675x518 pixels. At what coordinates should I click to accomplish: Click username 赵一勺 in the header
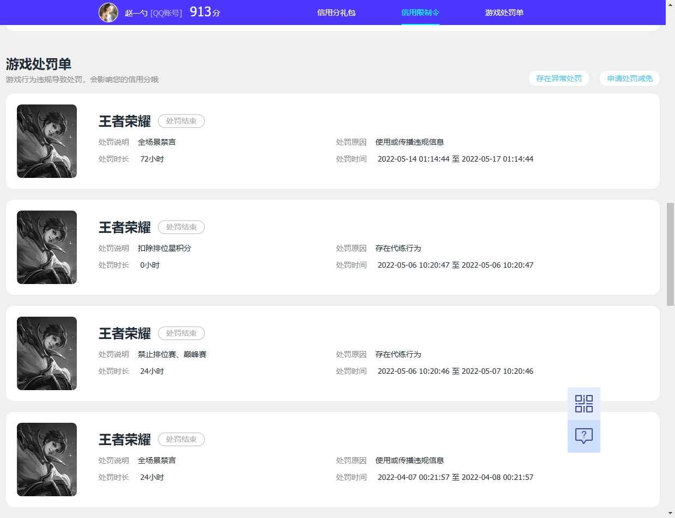coord(136,13)
